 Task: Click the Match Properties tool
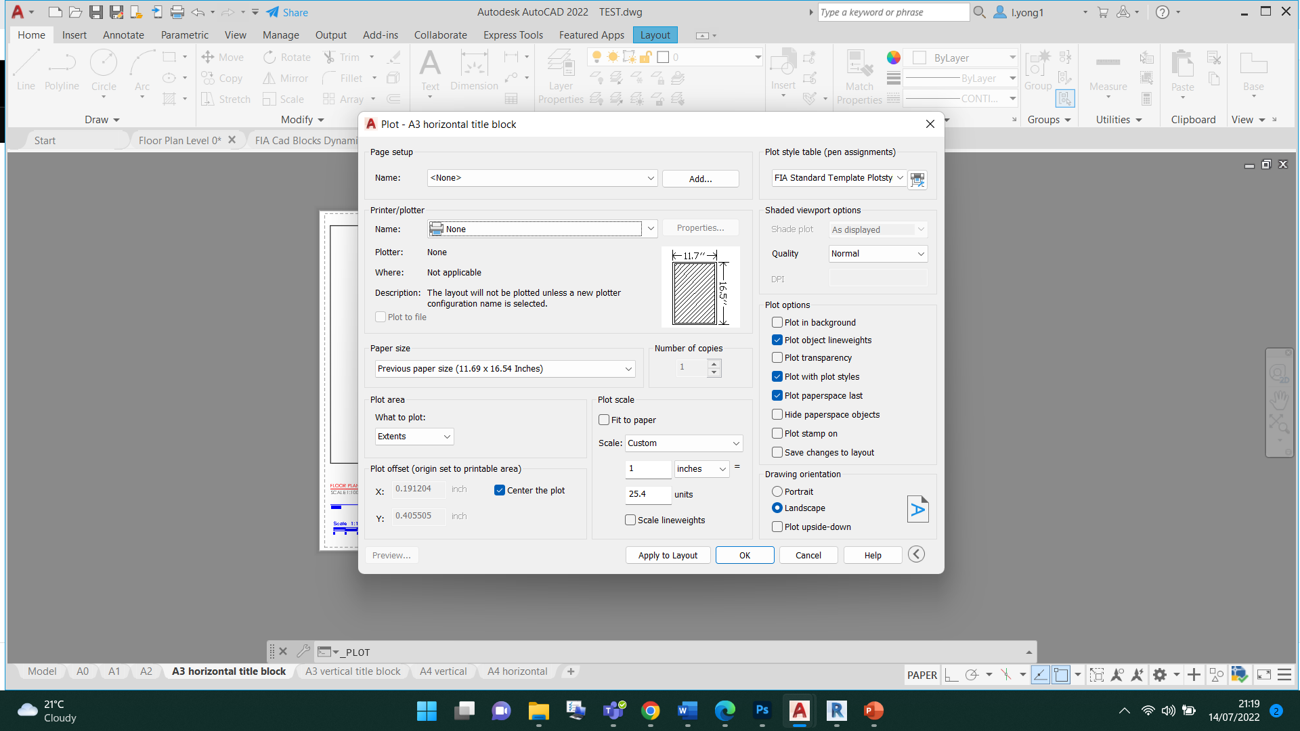click(x=859, y=76)
